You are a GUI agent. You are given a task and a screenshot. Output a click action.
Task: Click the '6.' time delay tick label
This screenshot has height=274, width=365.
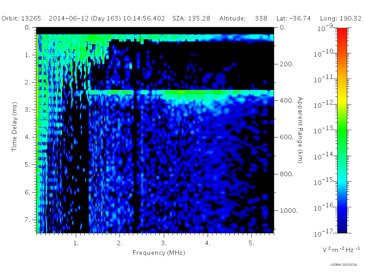[x=28, y=192]
